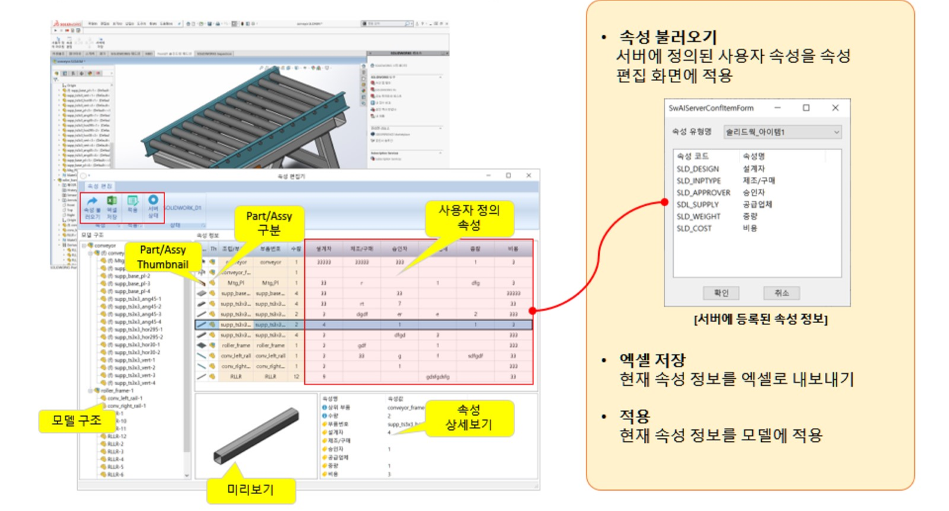Click the sdfgdf cell in 중량 column
The width and height of the screenshot is (949, 511).
[x=476, y=356]
